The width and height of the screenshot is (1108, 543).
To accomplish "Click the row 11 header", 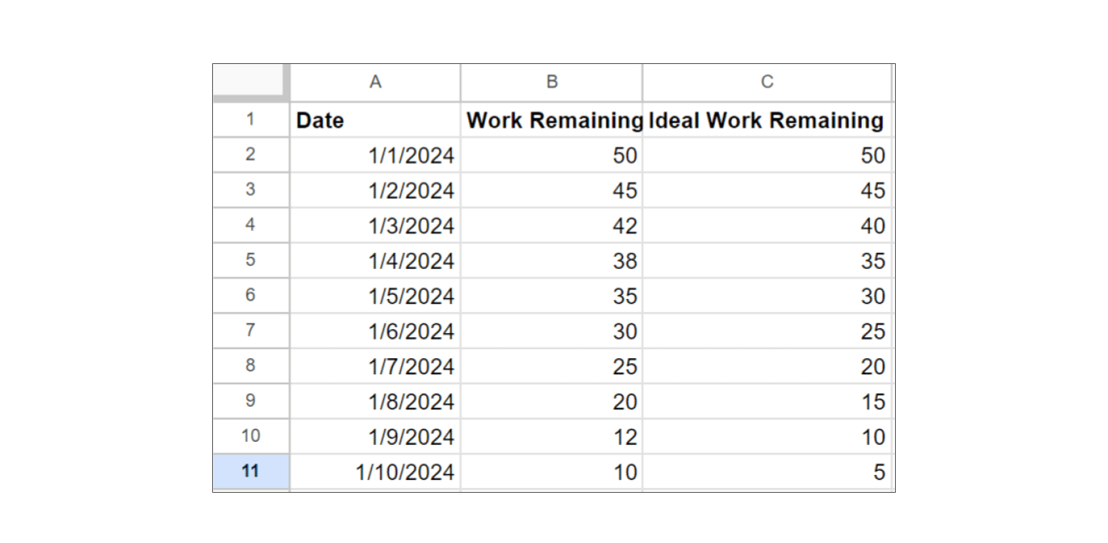I will [x=250, y=472].
